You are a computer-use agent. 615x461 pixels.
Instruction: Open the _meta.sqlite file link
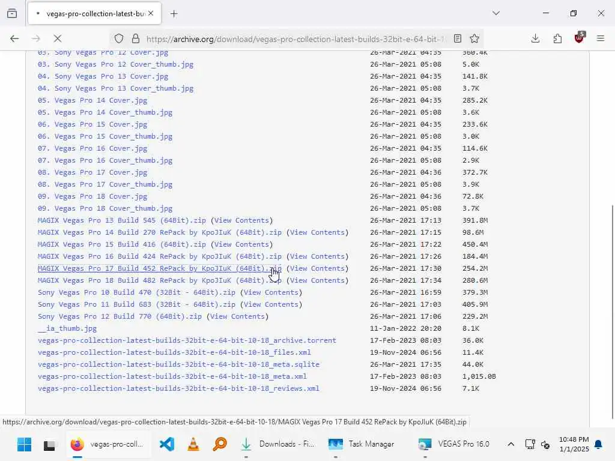(178, 364)
